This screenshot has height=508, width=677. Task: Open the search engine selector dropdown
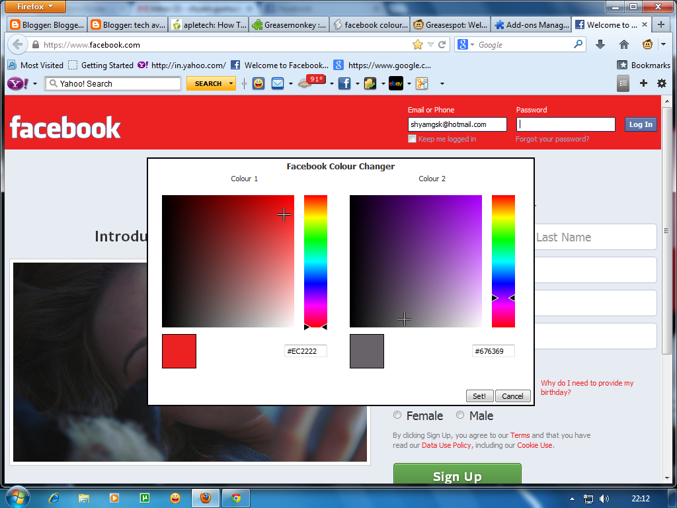click(x=472, y=44)
